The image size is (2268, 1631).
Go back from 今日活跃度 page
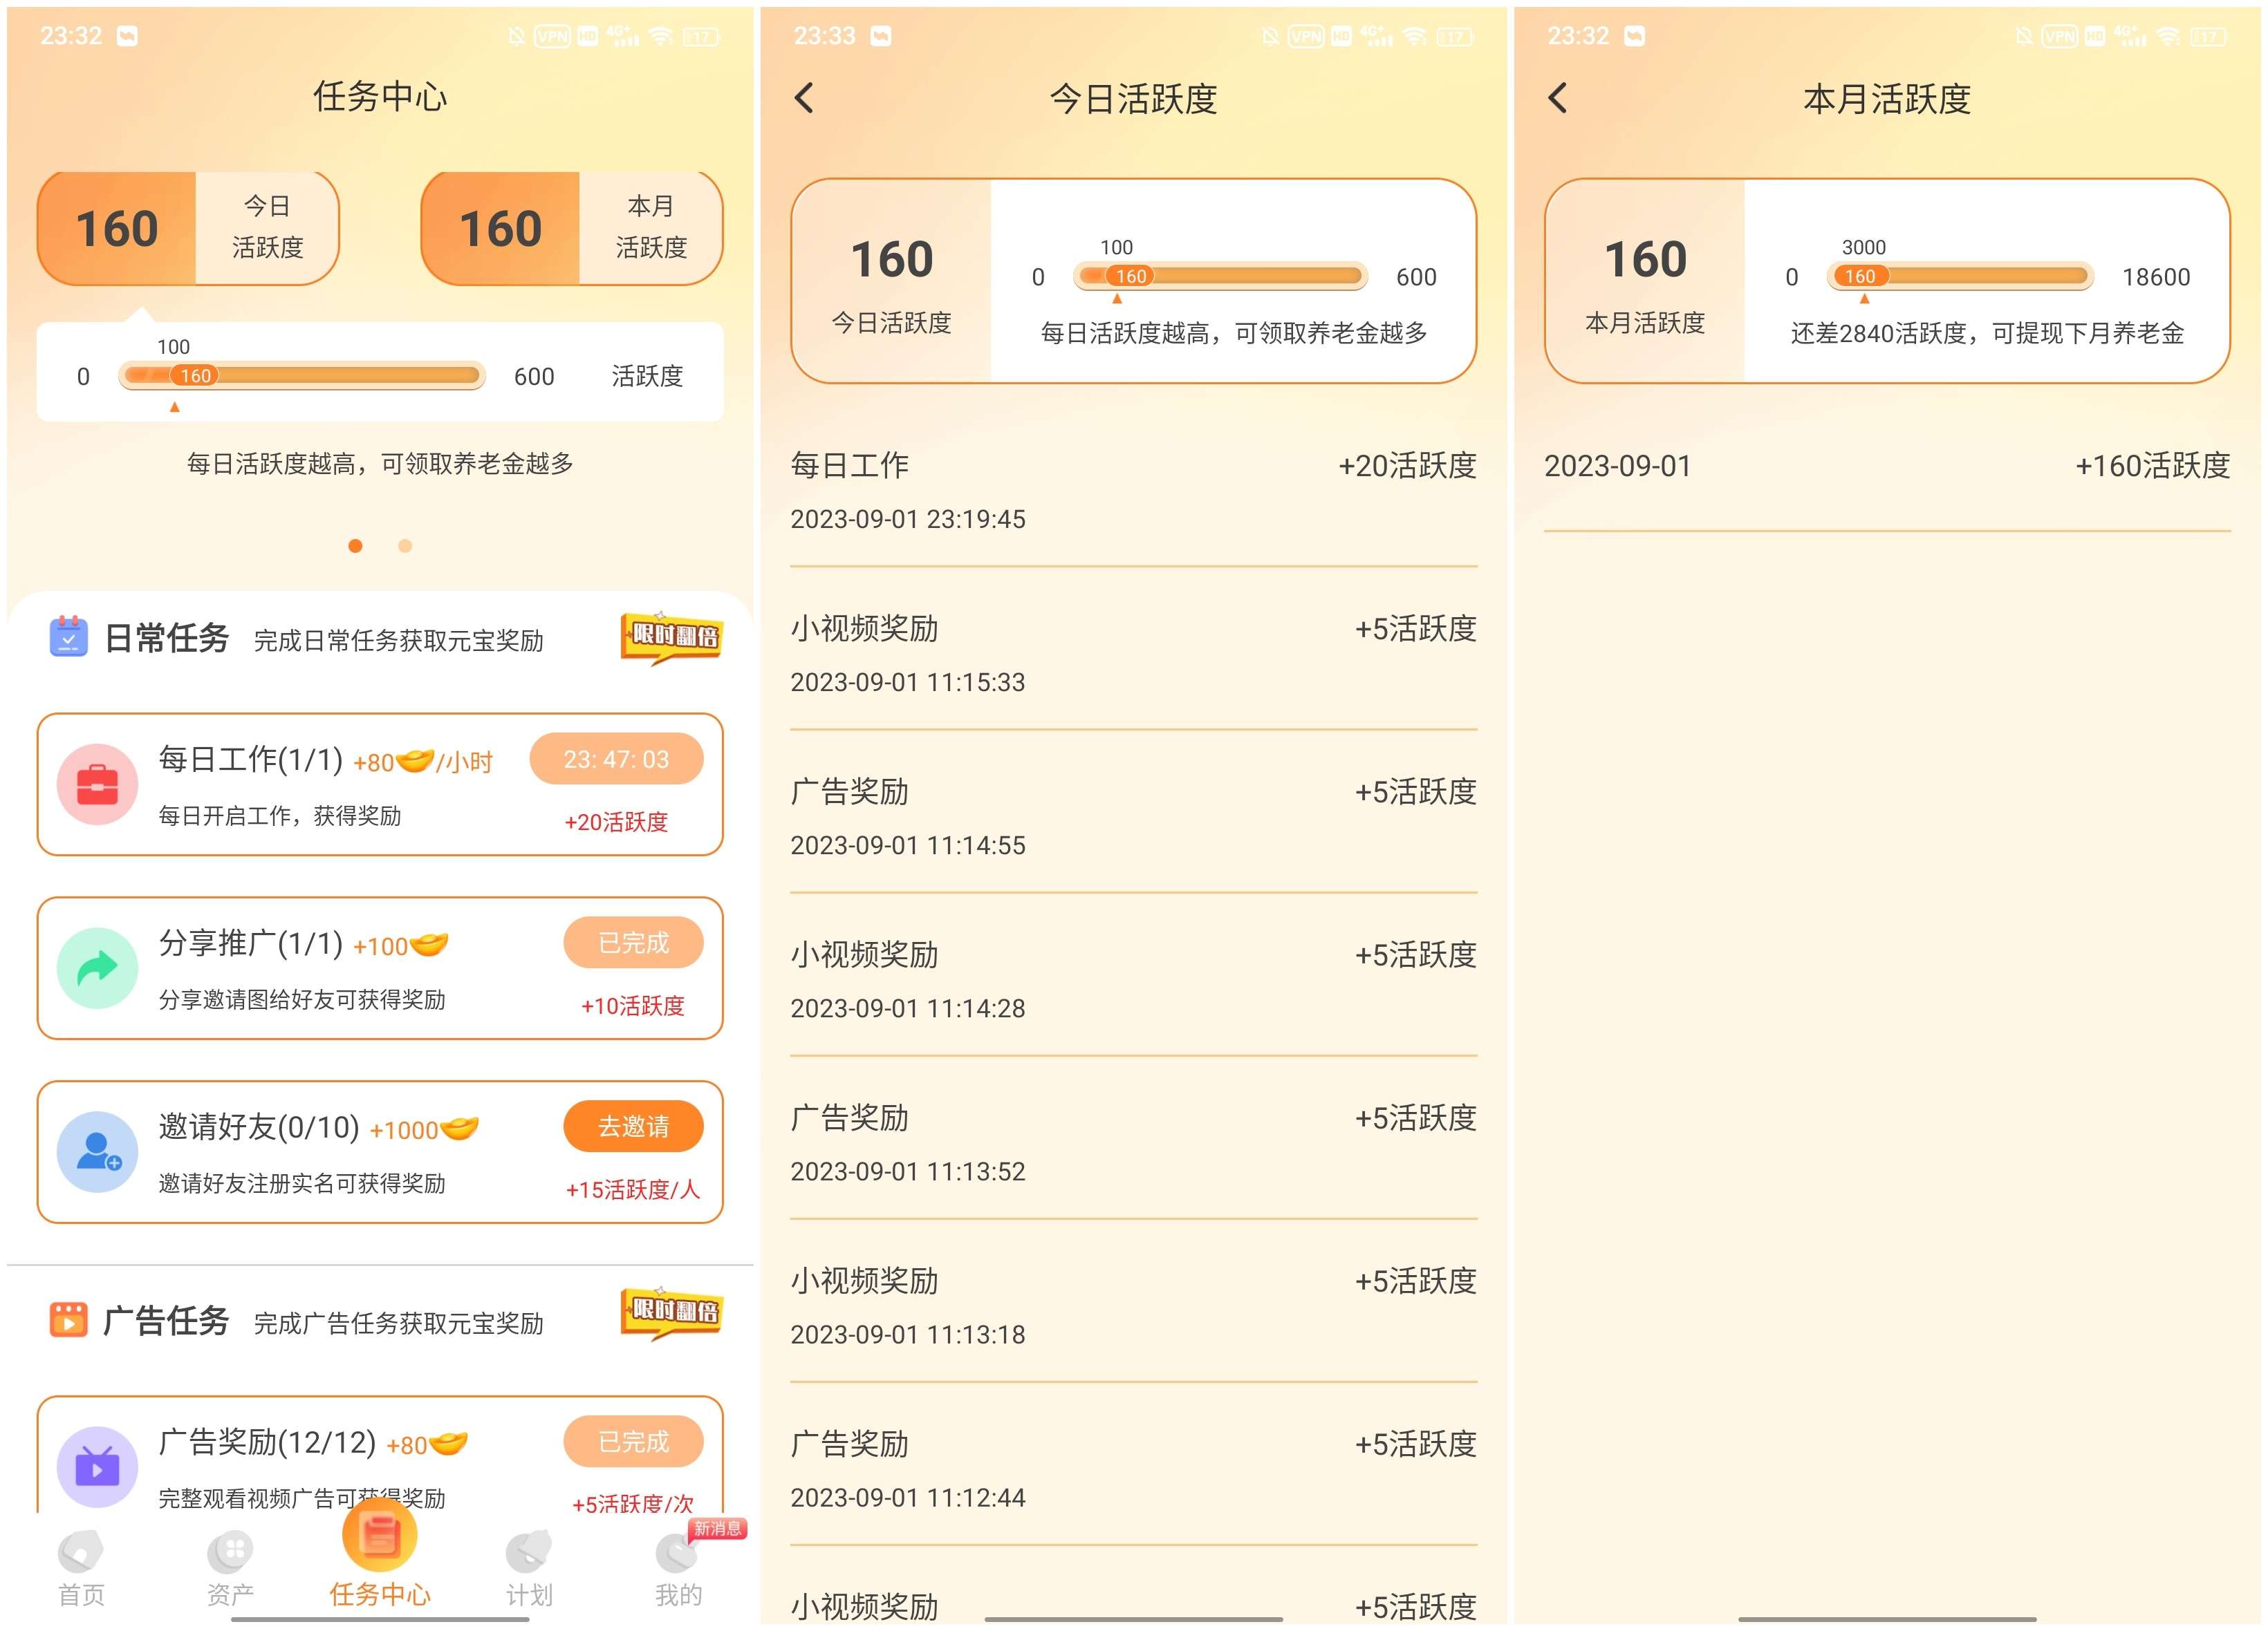point(804,98)
